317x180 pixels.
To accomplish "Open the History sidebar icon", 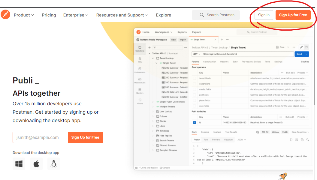I will pos(140,101).
